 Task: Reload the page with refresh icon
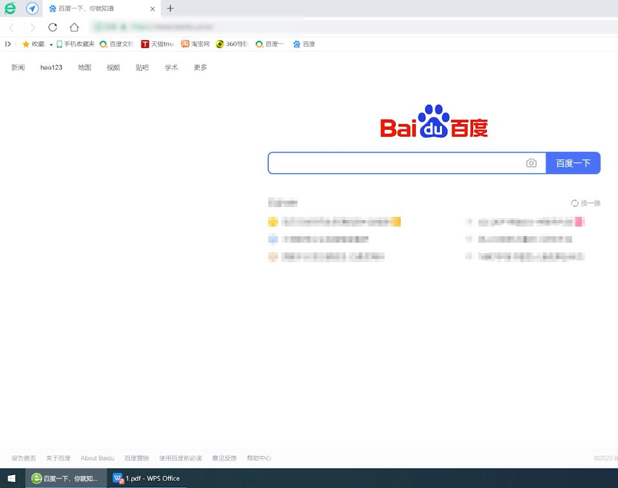click(53, 27)
